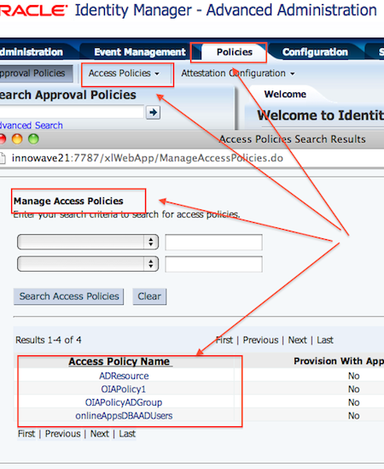Click bottom pagination Previous link
Viewport: 384px width, 469px height.
(63, 434)
